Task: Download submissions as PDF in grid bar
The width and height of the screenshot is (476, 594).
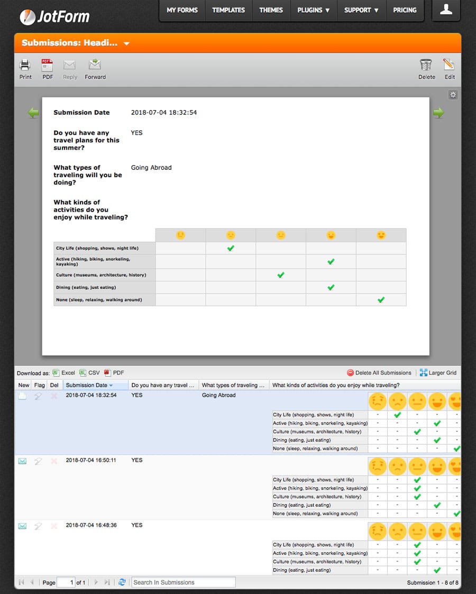Action: coord(114,373)
